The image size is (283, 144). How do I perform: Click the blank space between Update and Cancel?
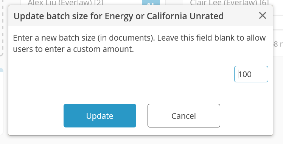[142, 116]
